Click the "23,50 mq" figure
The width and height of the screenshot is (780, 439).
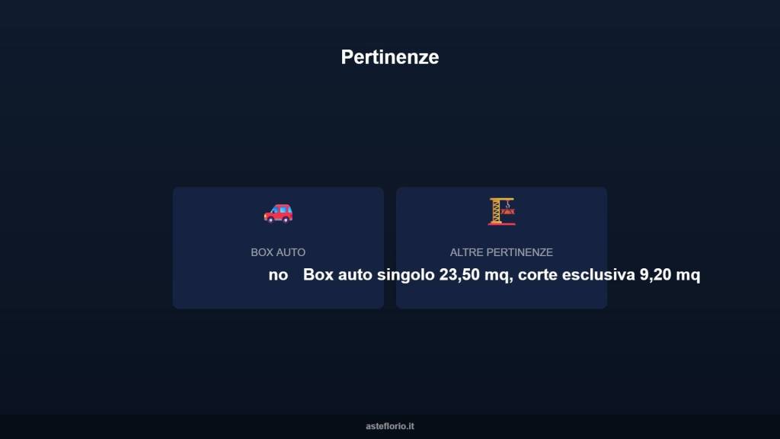click(x=474, y=275)
